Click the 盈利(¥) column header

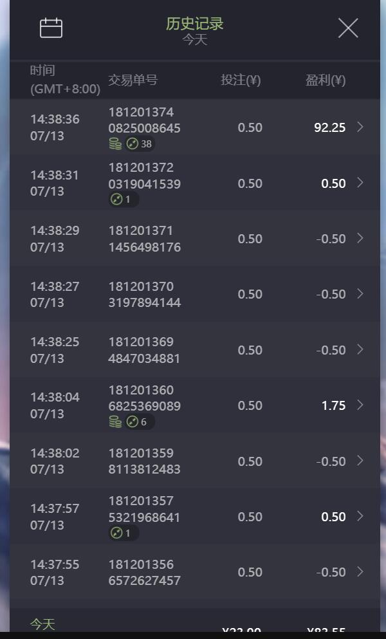pyautogui.click(x=325, y=80)
